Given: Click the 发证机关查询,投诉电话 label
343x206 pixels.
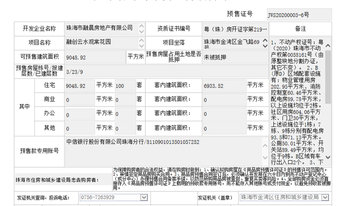Looking at the screenshot, I should pyautogui.click(x=43, y=198).
